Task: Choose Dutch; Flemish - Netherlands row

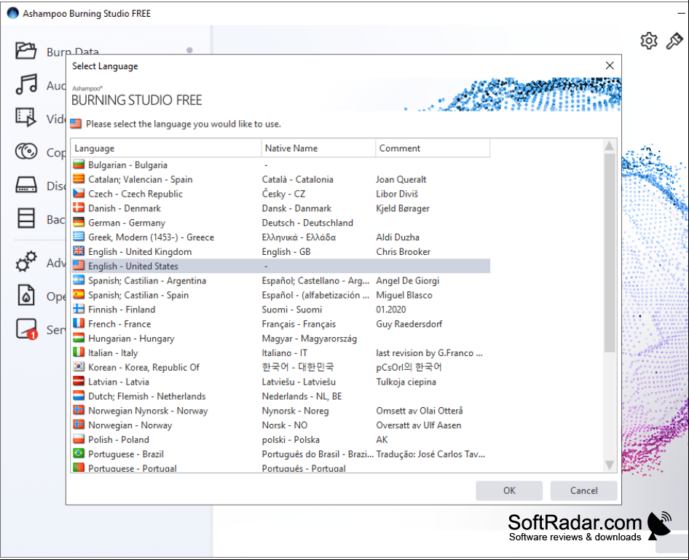Action: click(x=280, y=396)
